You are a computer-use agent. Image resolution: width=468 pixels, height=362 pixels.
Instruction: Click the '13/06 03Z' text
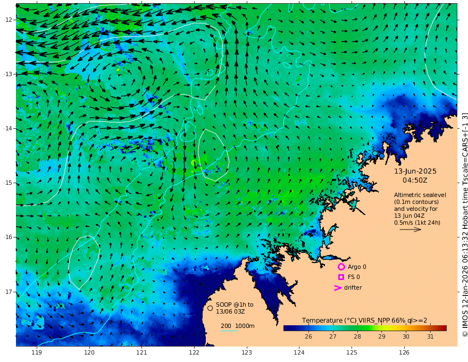coord(230,311)
